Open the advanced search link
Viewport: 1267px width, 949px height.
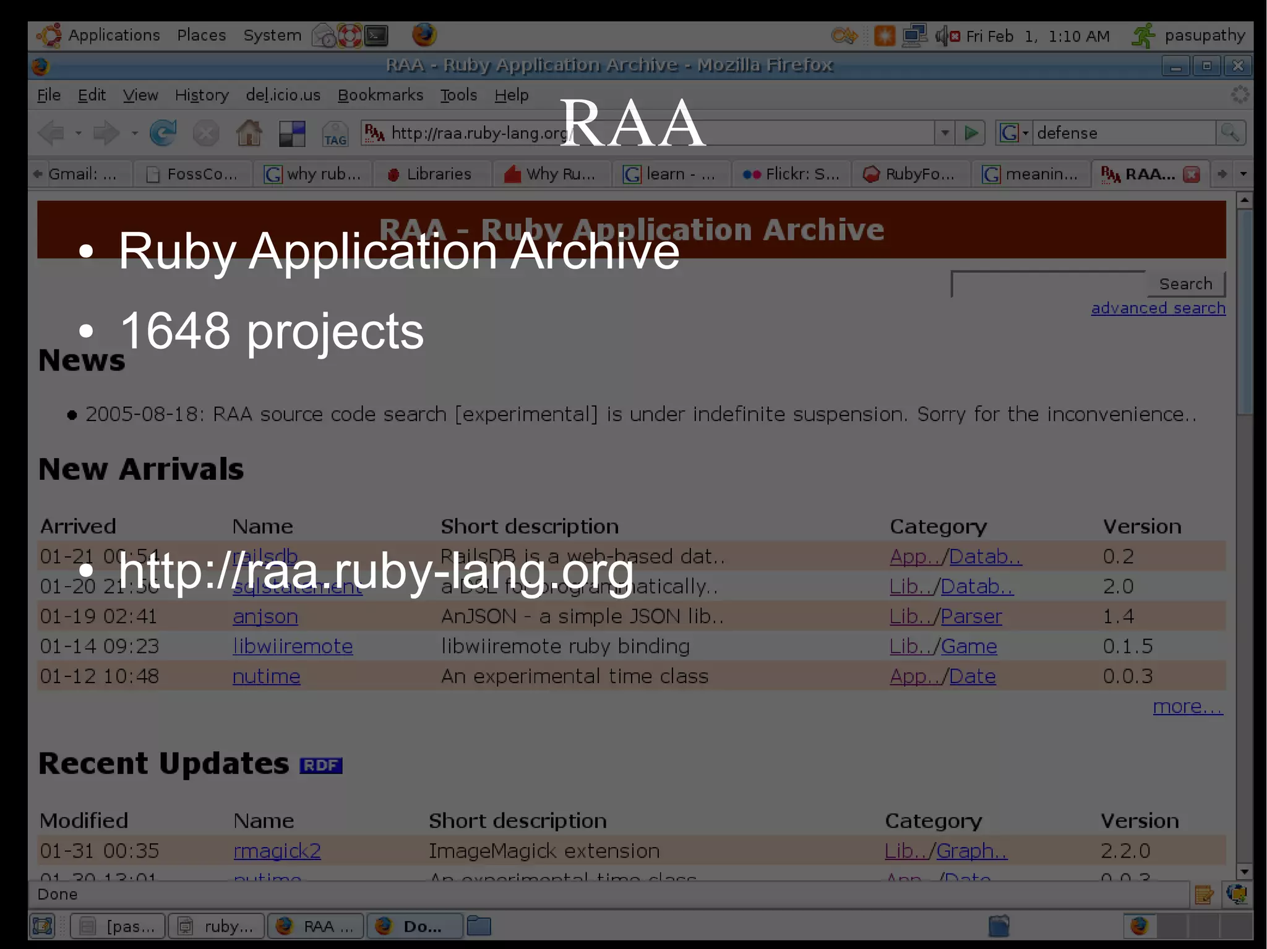pos(1158,308)
